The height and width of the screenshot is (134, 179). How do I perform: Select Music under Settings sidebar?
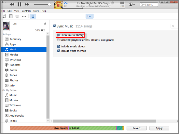[23, 49]
